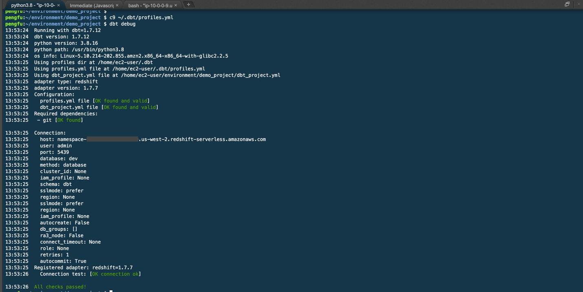Switch to the bash ip-10-0-0-9 tab
The height and width of the screenshot is (292, 583).
pyautogui.click(x=150, y=5)
